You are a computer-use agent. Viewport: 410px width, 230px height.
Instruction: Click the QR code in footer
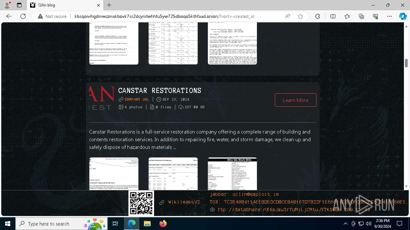pyautogui.click(x=141, y=203)
